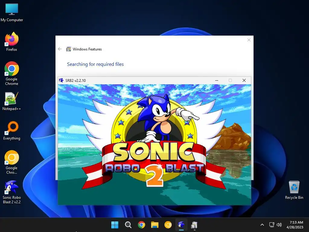This screenshot has height=232, width=309.
Task: Open File Explorer from the taskbar
Action: click(155, 225)
